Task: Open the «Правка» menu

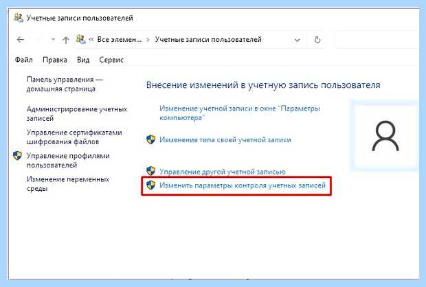Action: click(55, 60)
